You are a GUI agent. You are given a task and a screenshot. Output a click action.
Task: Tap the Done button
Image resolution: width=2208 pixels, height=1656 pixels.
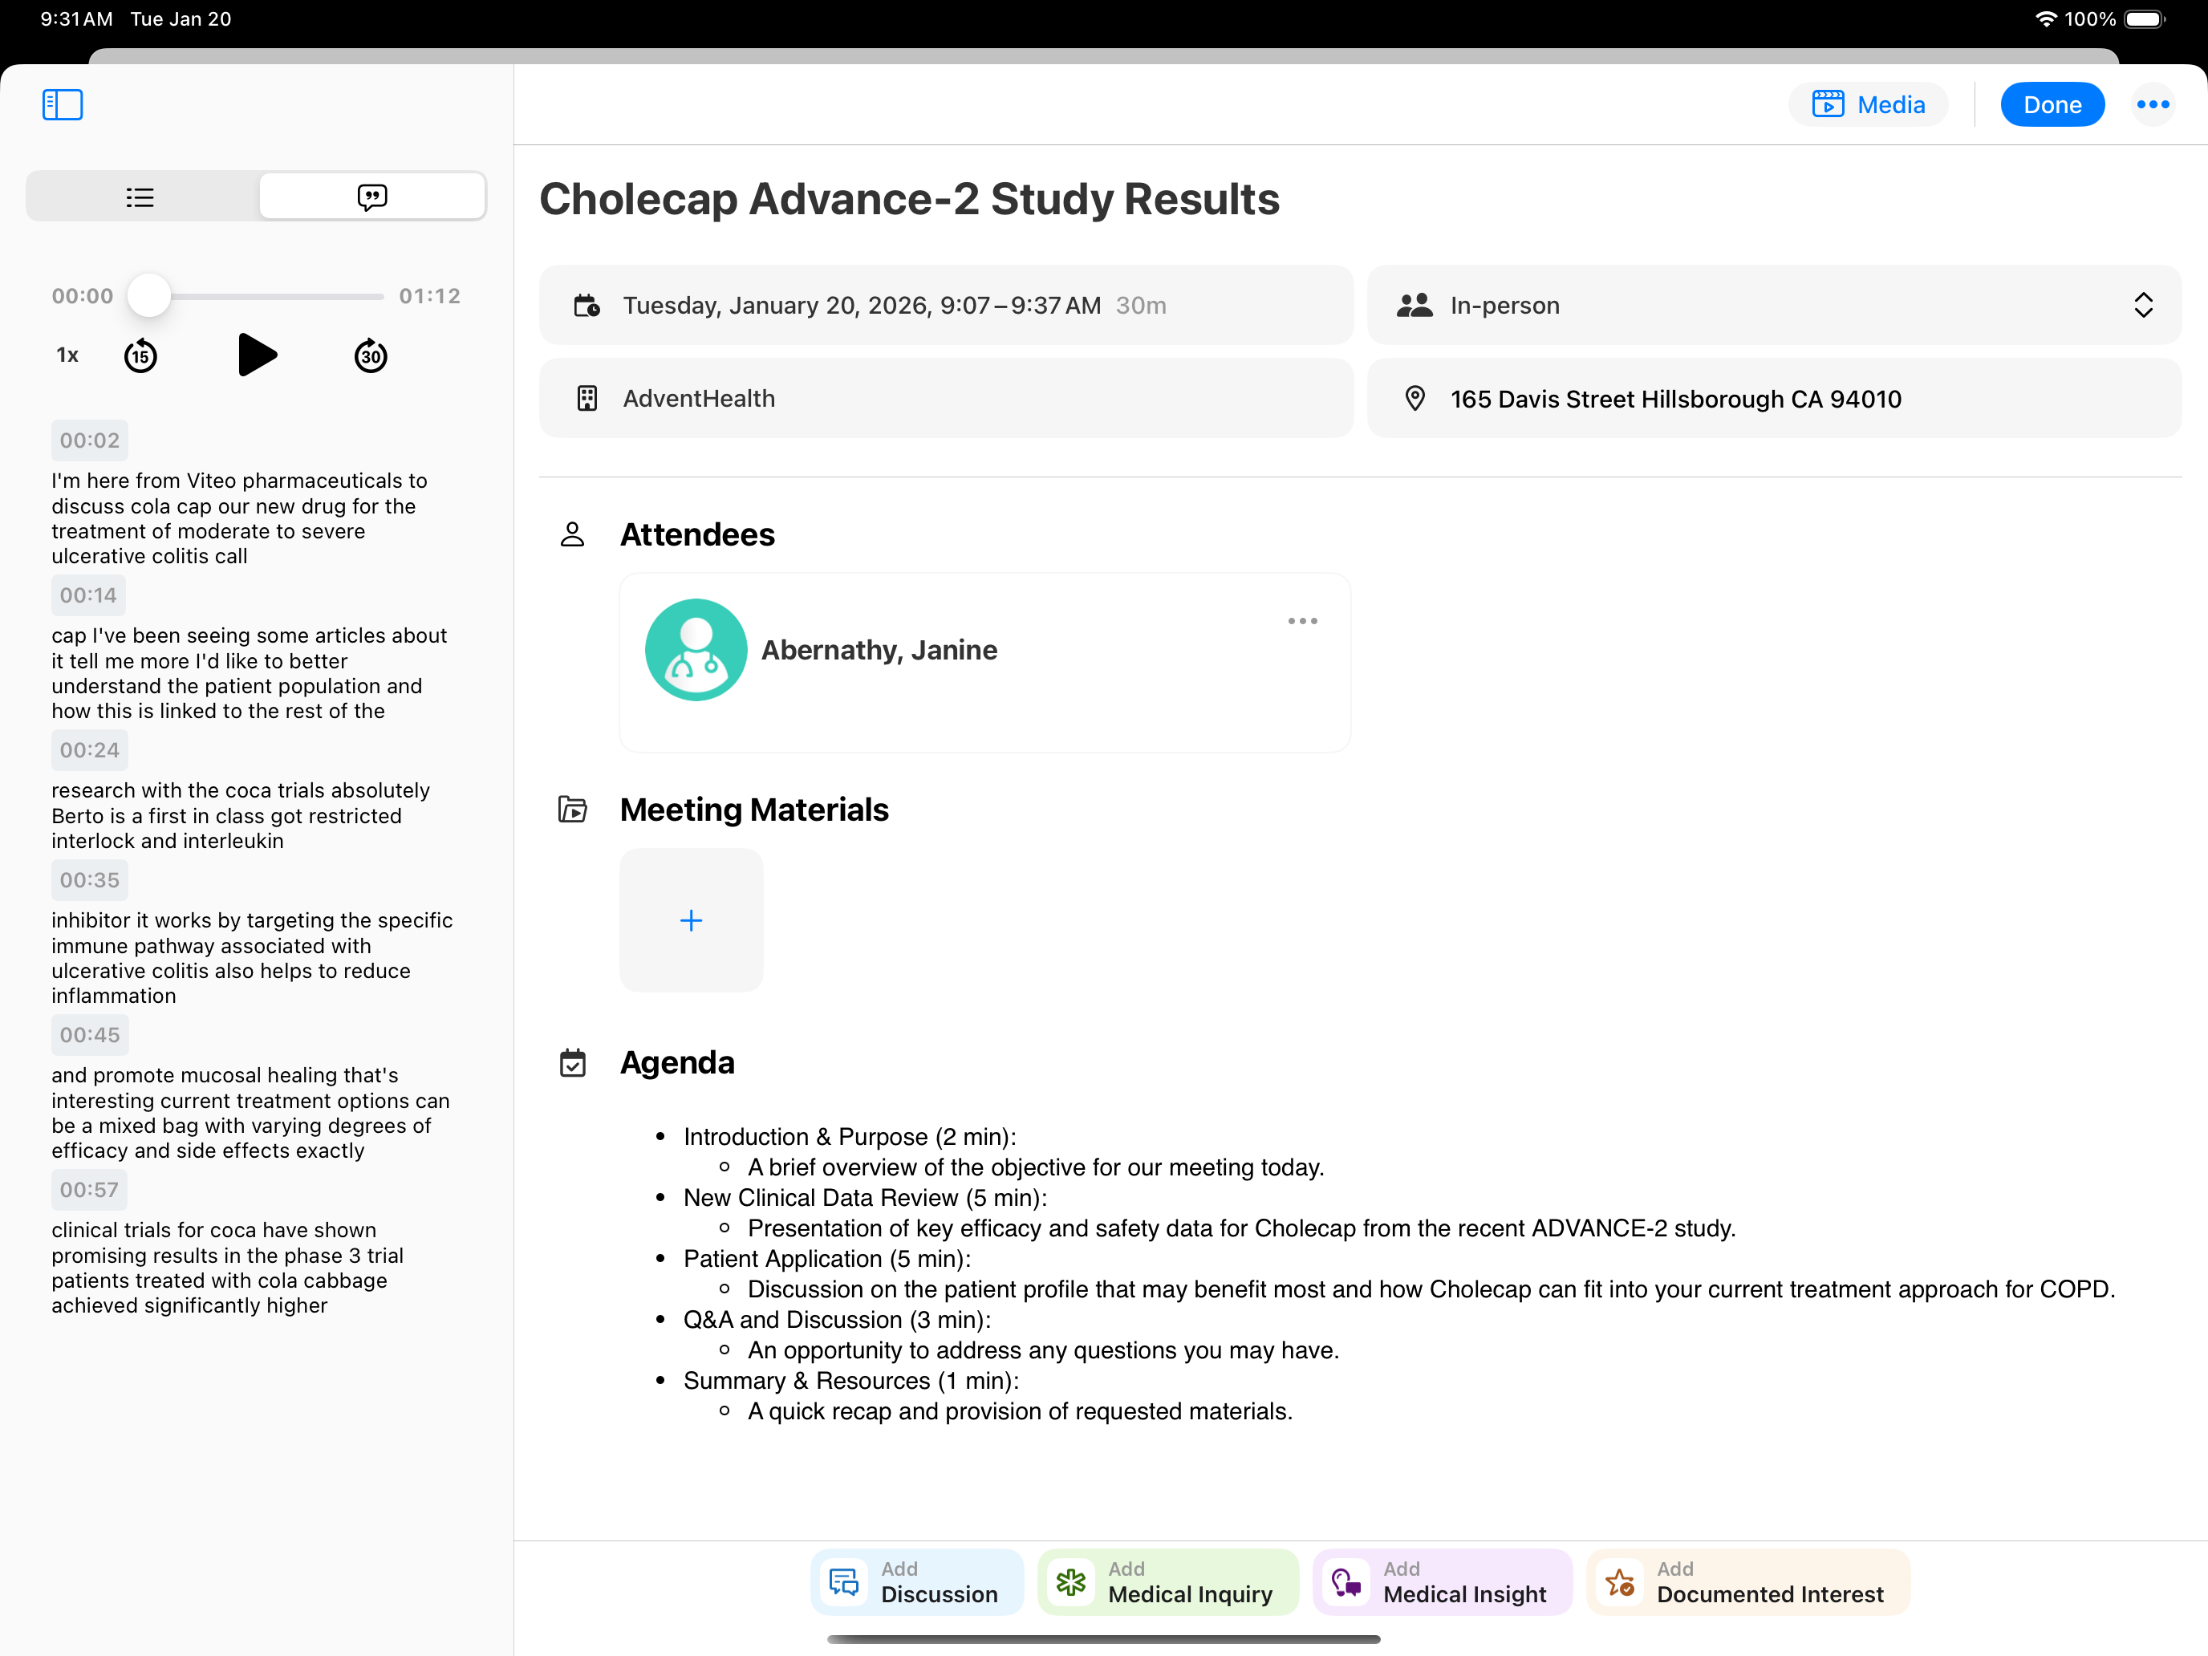2052,105
